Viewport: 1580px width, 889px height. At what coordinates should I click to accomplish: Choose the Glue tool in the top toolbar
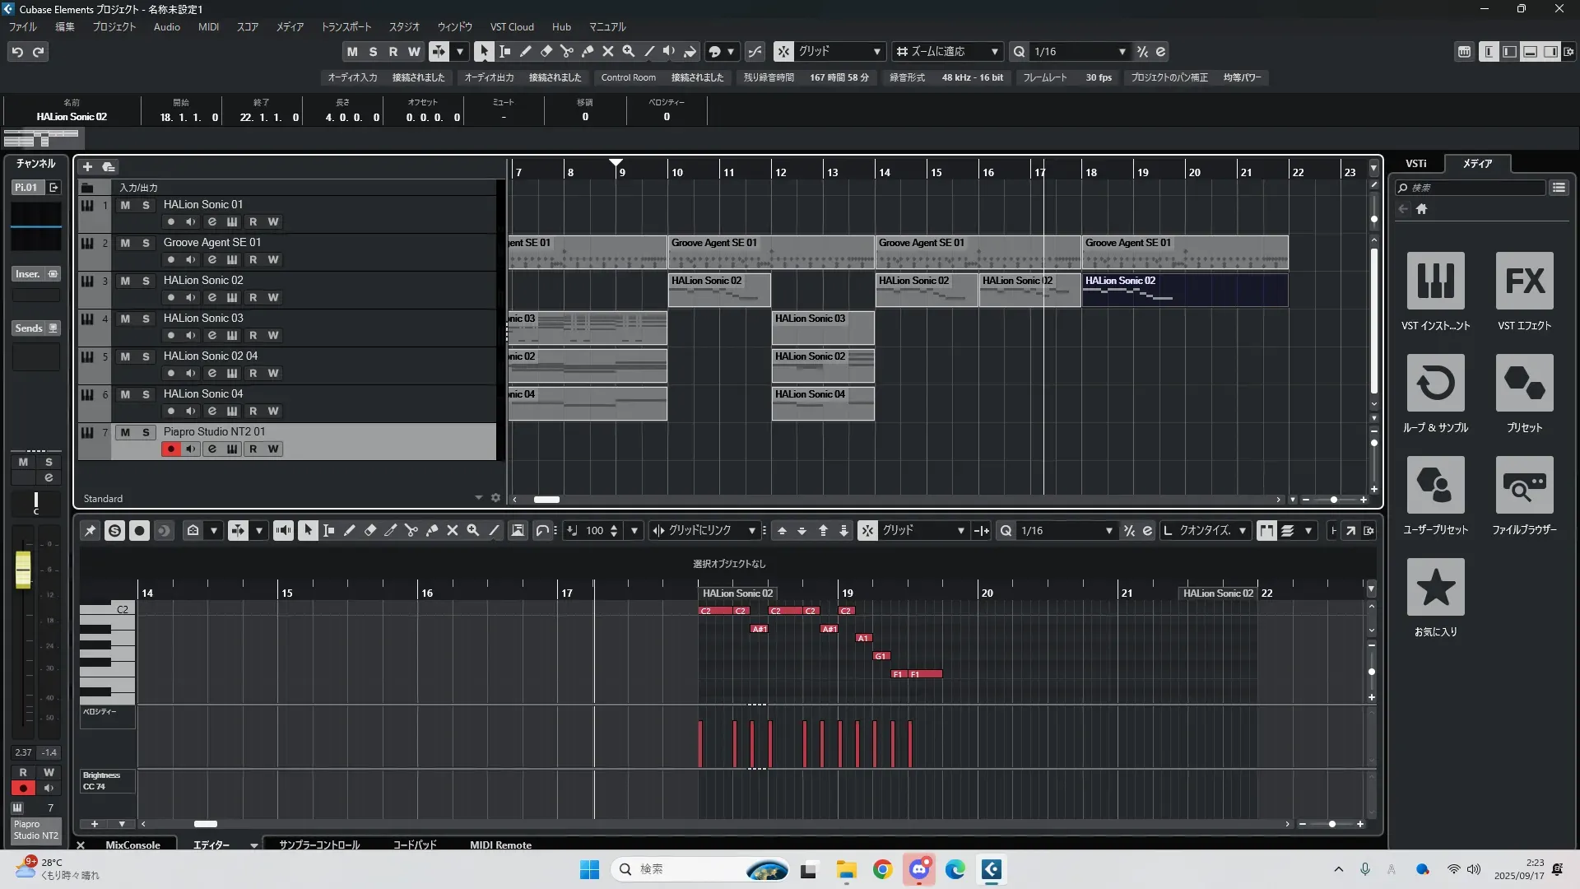588,51
